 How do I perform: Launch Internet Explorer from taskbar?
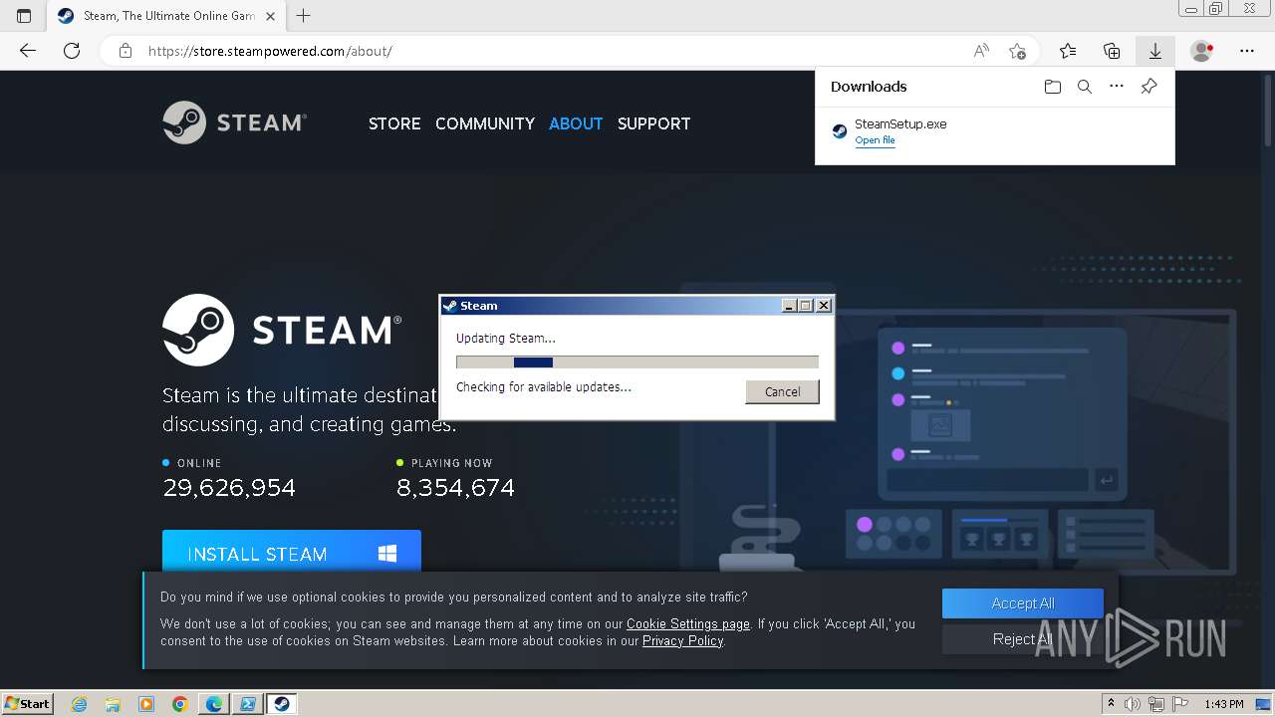[80, 704]
